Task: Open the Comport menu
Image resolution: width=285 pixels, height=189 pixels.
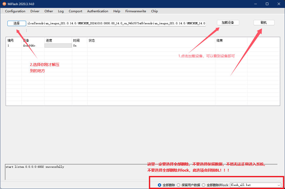Action: tap(75, 11)
